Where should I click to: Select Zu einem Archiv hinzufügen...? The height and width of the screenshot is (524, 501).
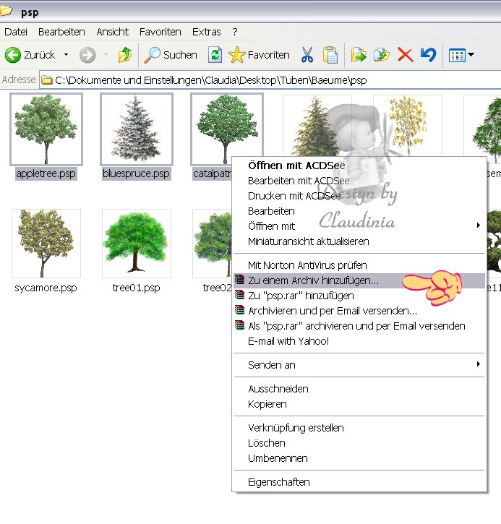tap(359, 280)
